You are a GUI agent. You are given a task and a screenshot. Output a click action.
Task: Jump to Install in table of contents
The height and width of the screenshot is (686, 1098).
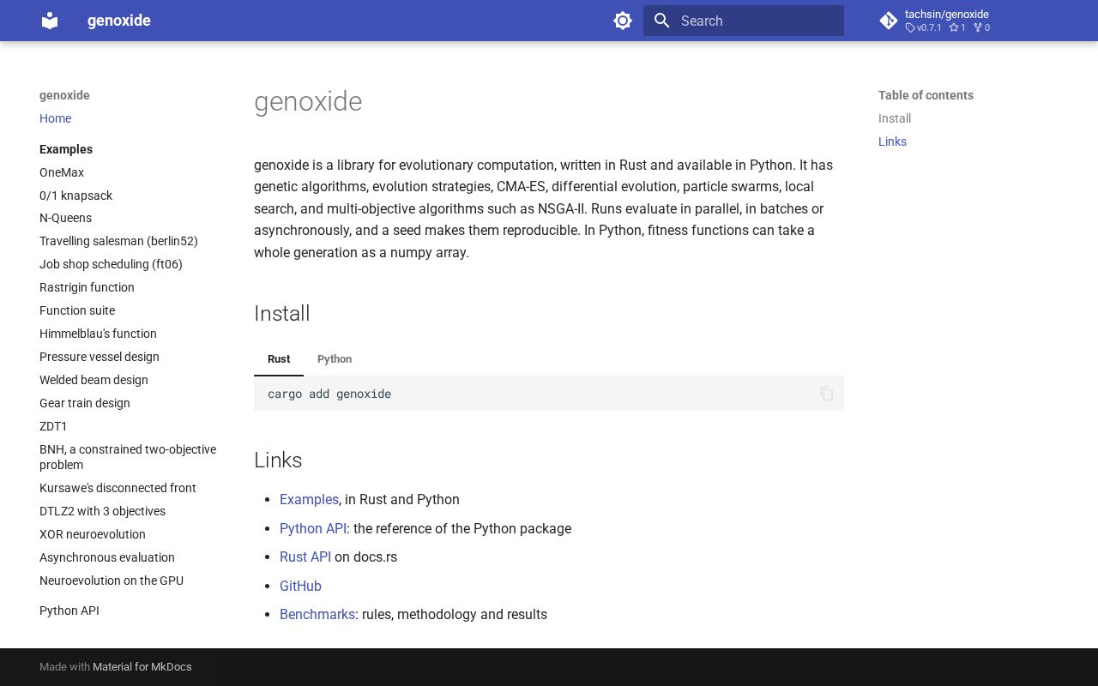[x=895, y=118]
